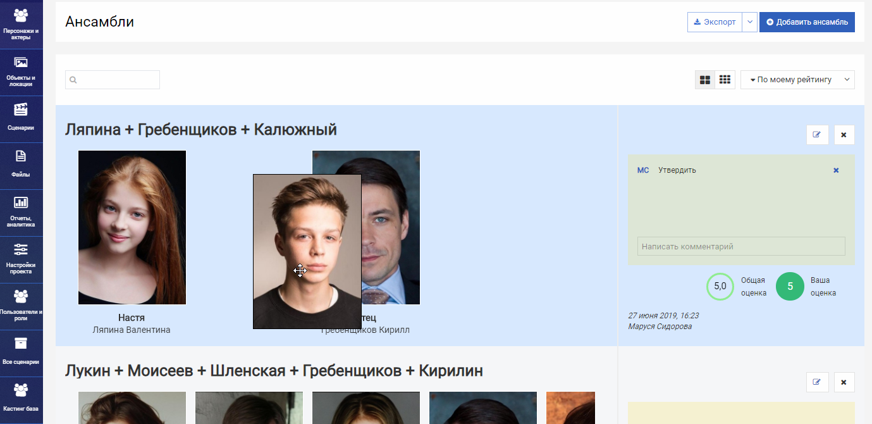This screenshot has height=424, width=872.
Task: Click the 5,0 overall rating circle
Action: click(x=720, y=286)
